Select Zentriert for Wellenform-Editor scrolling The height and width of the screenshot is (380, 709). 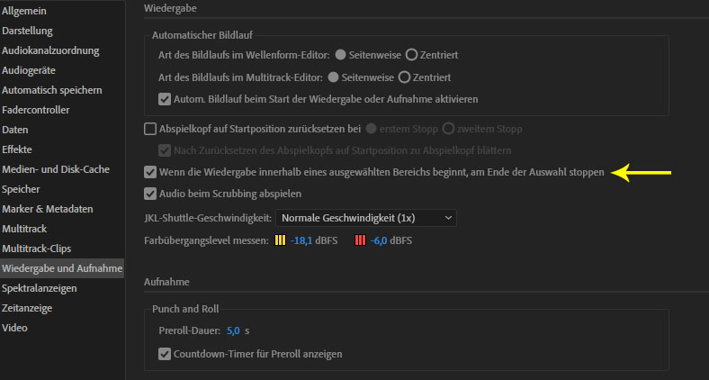(x=412, y=55)
